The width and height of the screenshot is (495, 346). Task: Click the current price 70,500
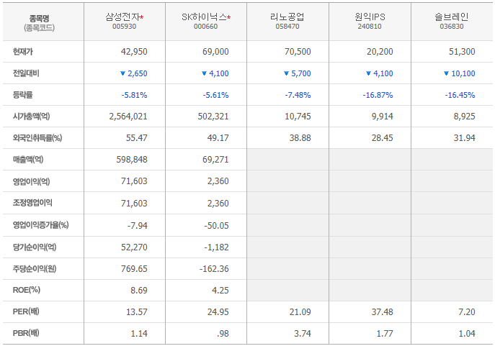[x=298, y=52]
